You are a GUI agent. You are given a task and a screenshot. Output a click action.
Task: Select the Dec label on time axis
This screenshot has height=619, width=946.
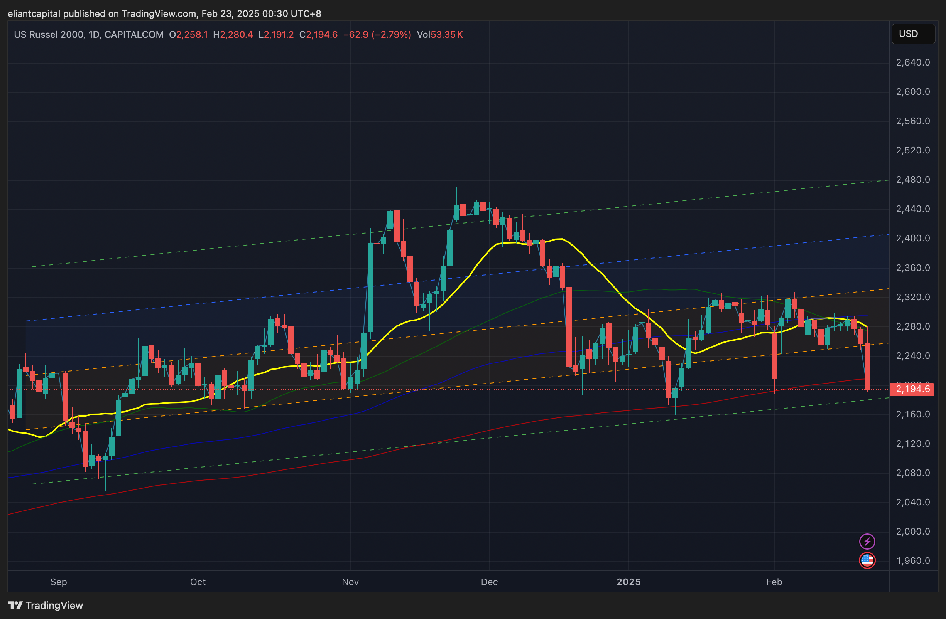(x=489, y=582)
